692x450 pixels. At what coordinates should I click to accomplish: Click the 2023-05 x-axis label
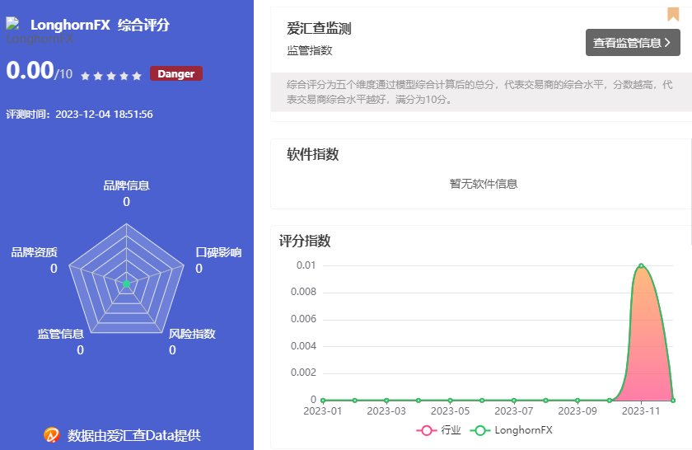coord(450,411)
